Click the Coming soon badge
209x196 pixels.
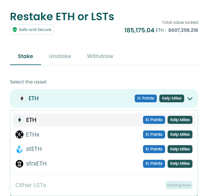(x=179, y=185)
